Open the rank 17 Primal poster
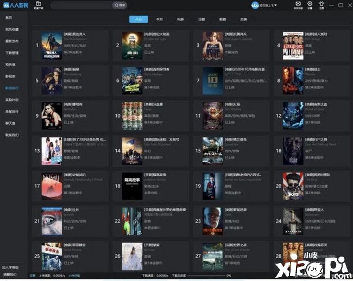The width and height of the screenshot is (353, 281). click(52, 186)
